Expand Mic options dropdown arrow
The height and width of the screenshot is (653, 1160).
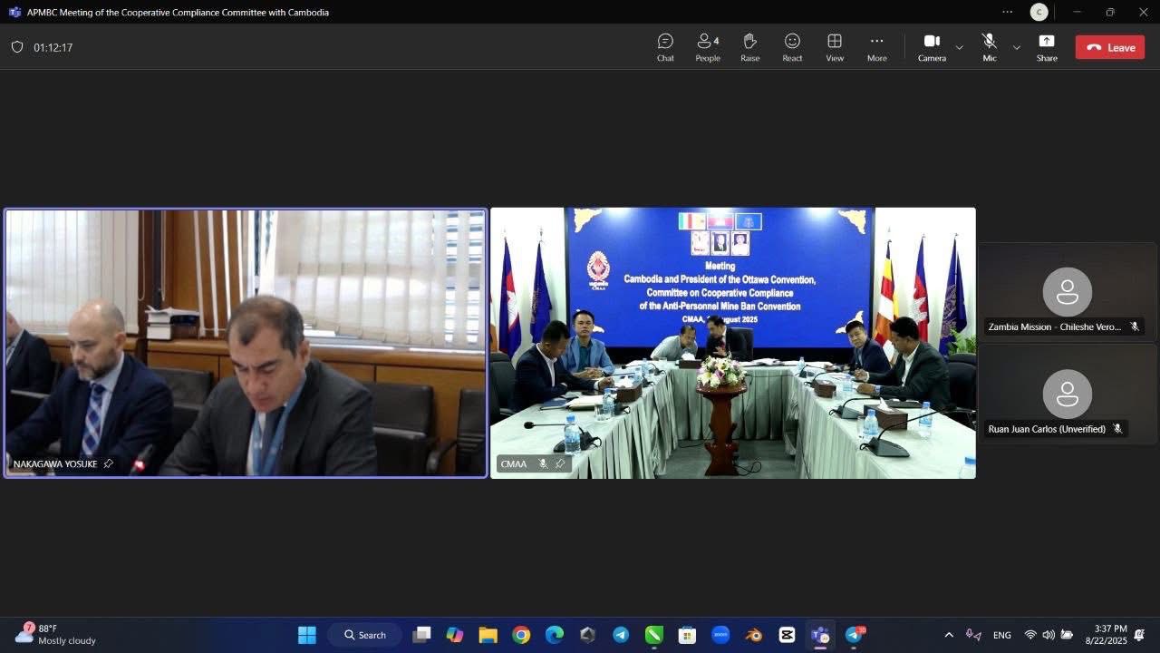click(x=1016, y=47)
